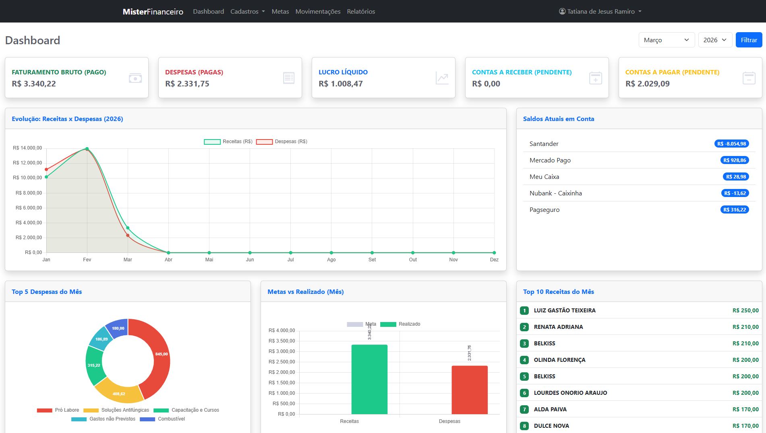Toggle the Despesas legend in the evolution chart

point(281,142)
